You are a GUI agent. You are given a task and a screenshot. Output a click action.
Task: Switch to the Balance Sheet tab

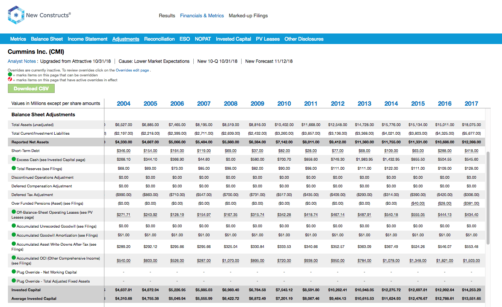(x=47, y=39)
